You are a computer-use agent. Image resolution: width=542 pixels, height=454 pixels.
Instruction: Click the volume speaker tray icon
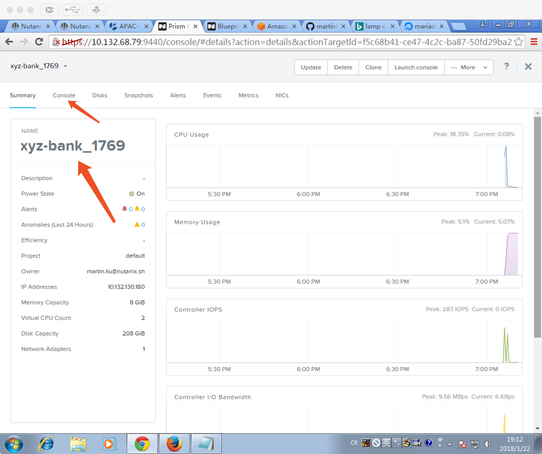[487, 444]
